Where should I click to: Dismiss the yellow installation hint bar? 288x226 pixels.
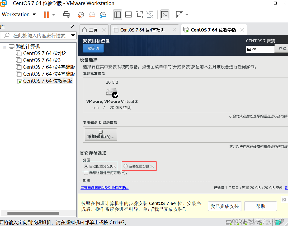(284, 200)
